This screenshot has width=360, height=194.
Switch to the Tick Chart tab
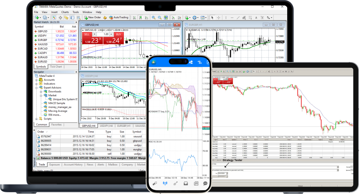tap(56, 67)
